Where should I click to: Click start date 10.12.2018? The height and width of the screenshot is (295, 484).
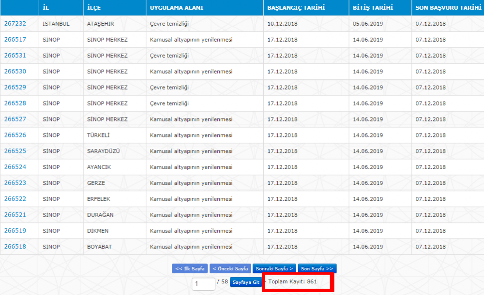[283, 24]
